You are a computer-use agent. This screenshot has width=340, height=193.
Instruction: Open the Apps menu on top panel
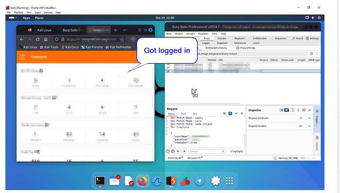pos(26,18)
